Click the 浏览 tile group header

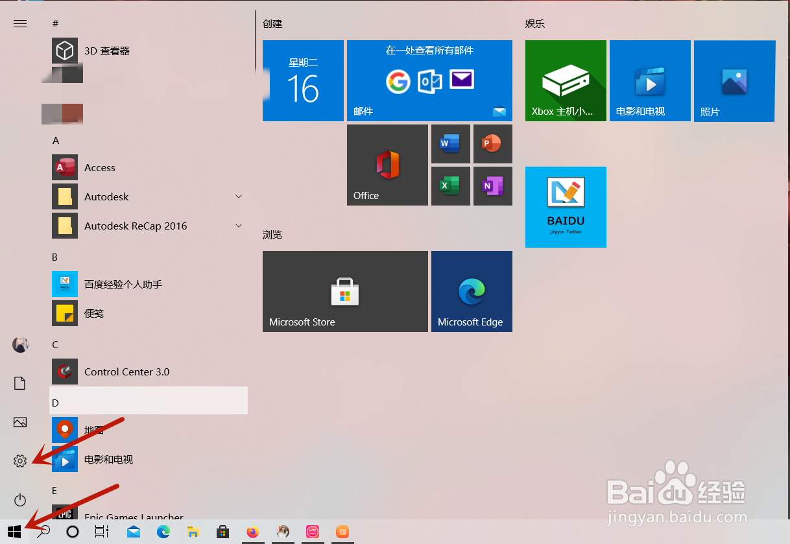coord(272,234)
